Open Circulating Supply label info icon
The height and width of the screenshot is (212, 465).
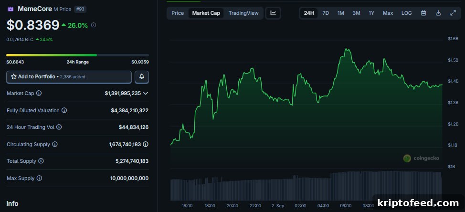point(55,144)
